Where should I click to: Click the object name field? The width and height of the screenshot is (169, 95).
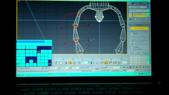click(138, 7)
